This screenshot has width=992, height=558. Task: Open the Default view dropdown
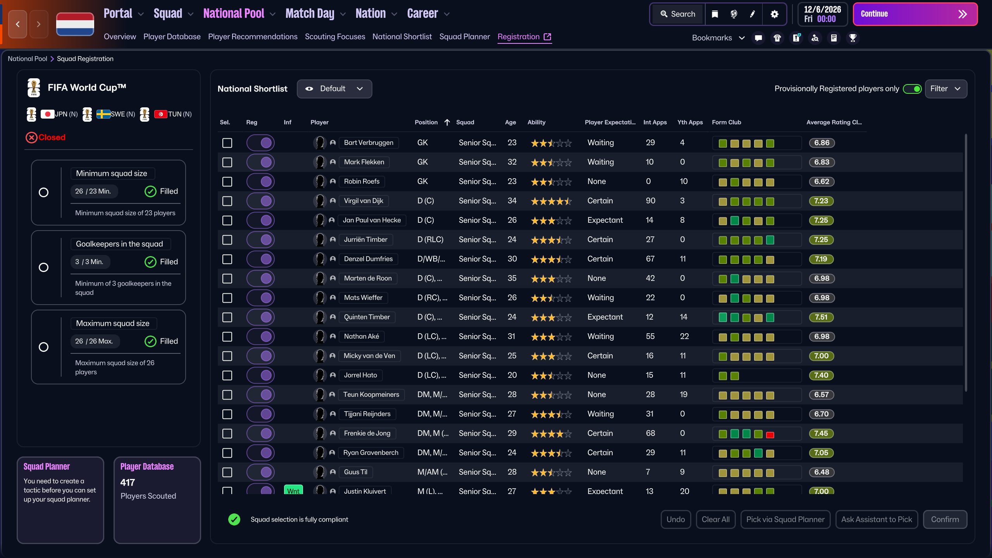334,89
